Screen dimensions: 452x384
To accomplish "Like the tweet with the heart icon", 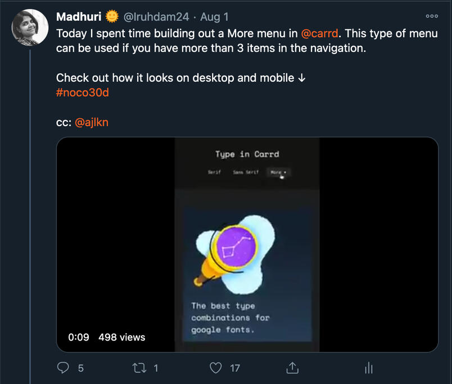I will [215, 368].
